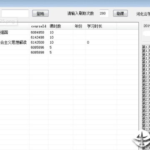The width and height of the screenshot is (150, 150).
Task: Select the cell 6085898
Action: (37, 52)
